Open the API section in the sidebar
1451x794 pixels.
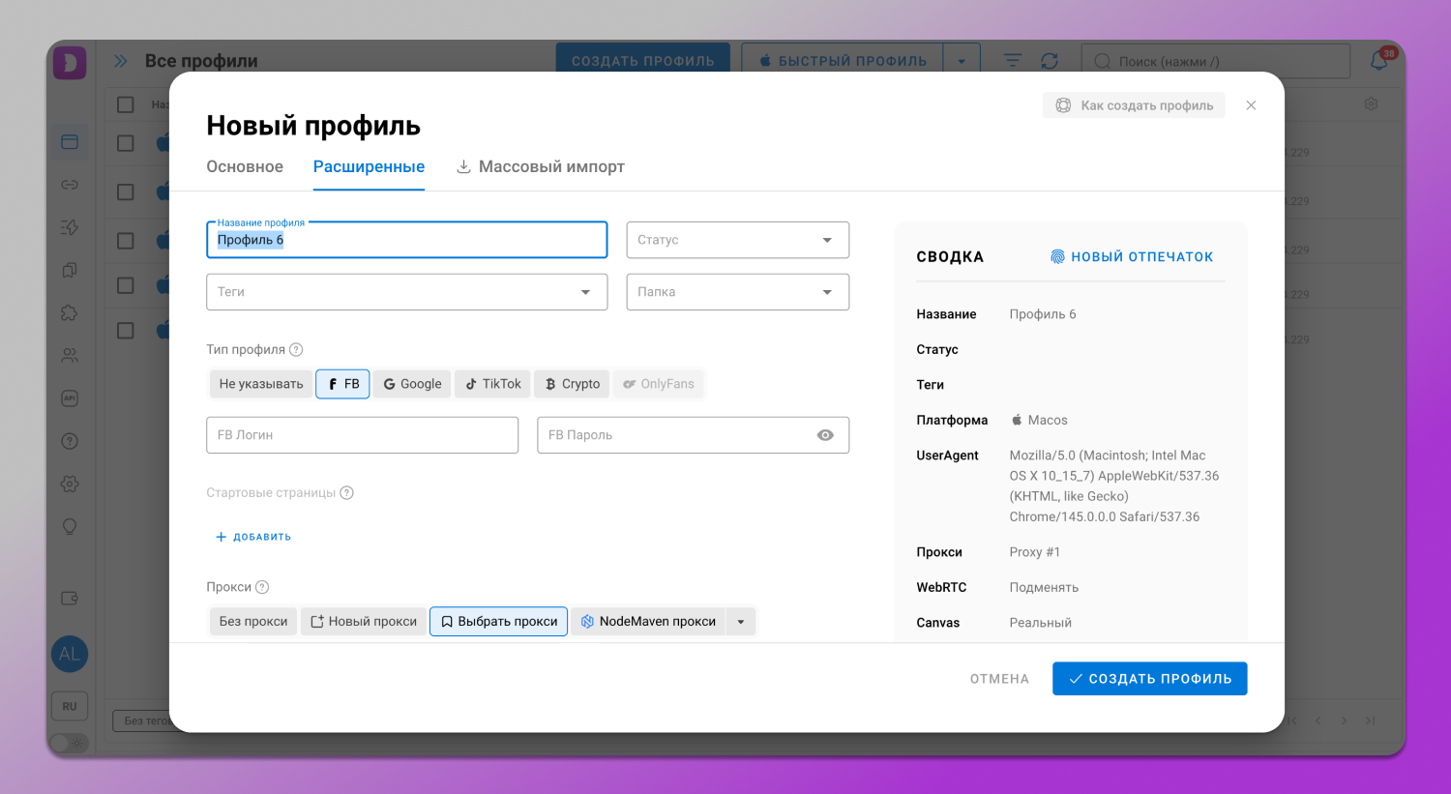[x=69, y=397]
